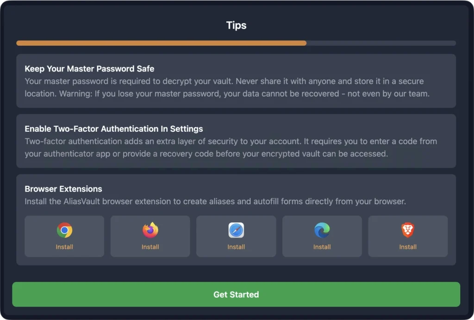Click the Firefox browser icon
The width and height of the screenshot is (474, 320).
coord(150,230)
